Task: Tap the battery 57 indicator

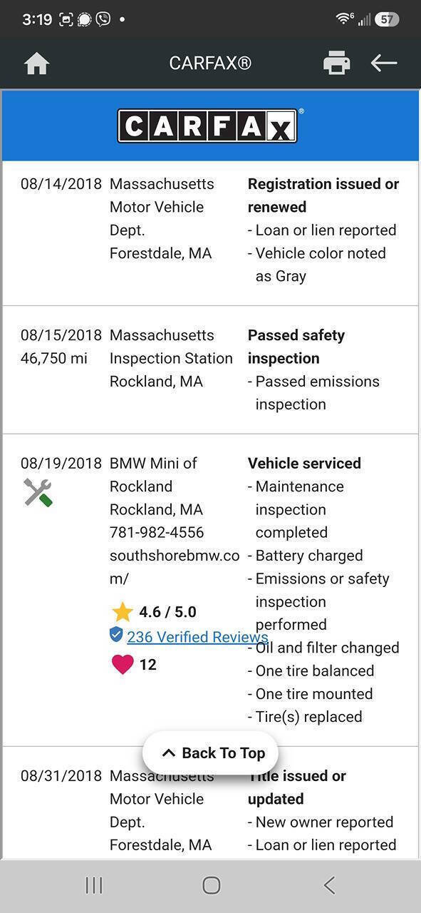Action: [x=387, y=19]
